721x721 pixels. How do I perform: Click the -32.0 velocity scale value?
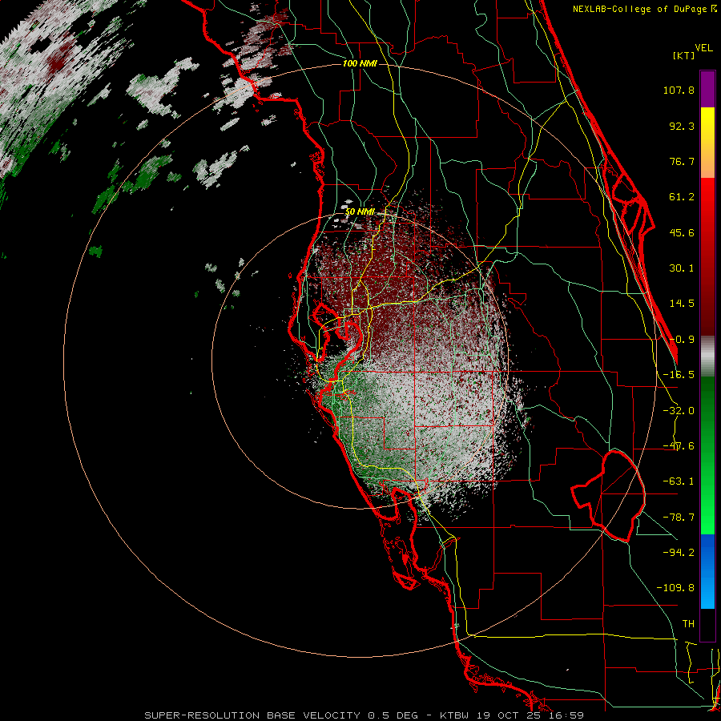[679, 411]
